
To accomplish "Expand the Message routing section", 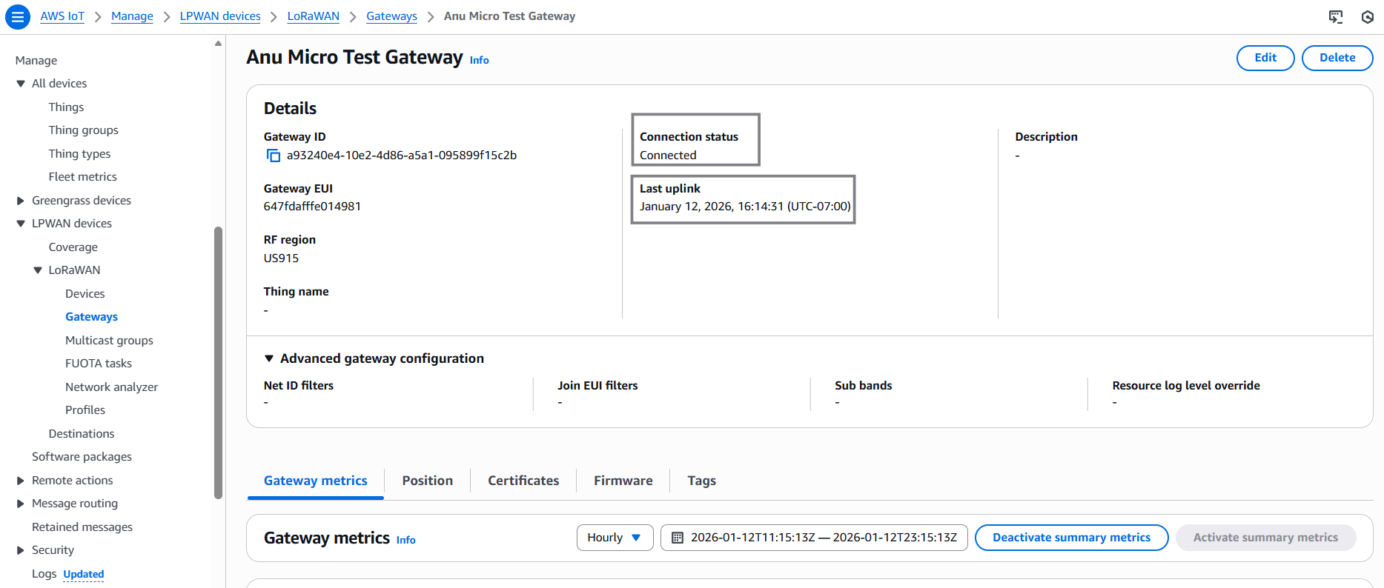I will tap(21, 504).
